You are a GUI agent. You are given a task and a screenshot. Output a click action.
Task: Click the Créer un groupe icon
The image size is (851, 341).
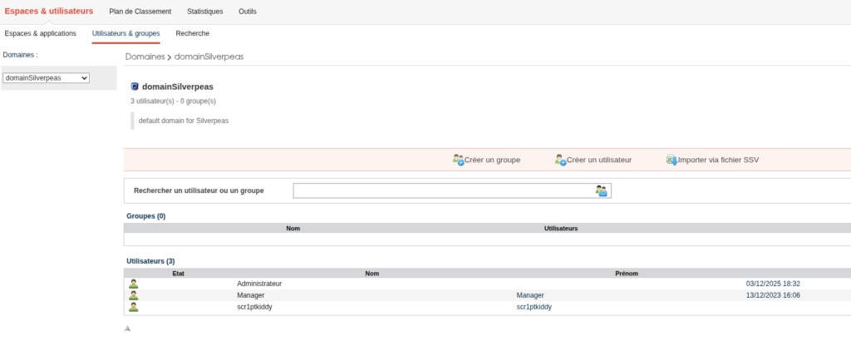click(x=458, y=160)
